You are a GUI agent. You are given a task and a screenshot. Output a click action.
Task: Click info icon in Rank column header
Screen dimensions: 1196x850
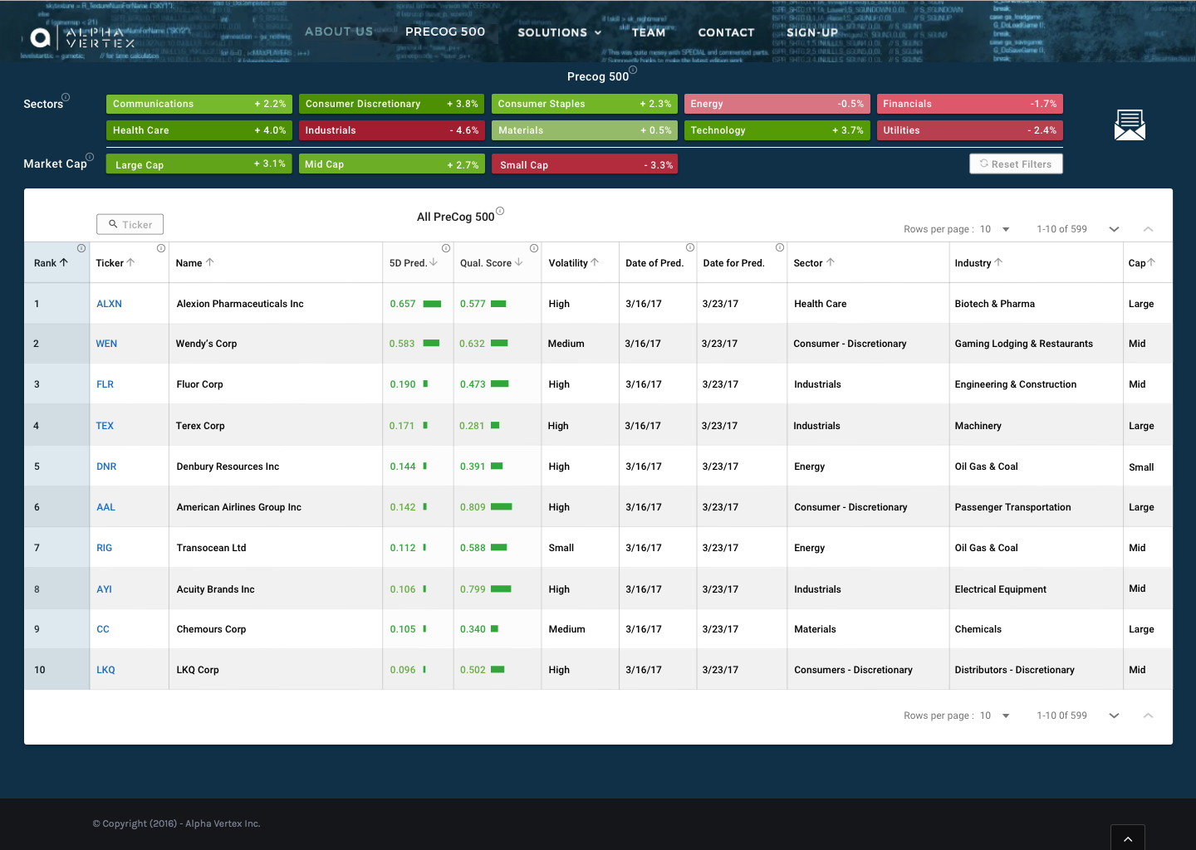(x=81, y=248)
